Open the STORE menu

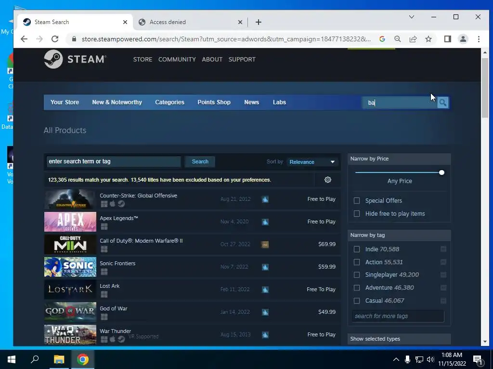tap(143, 59)
